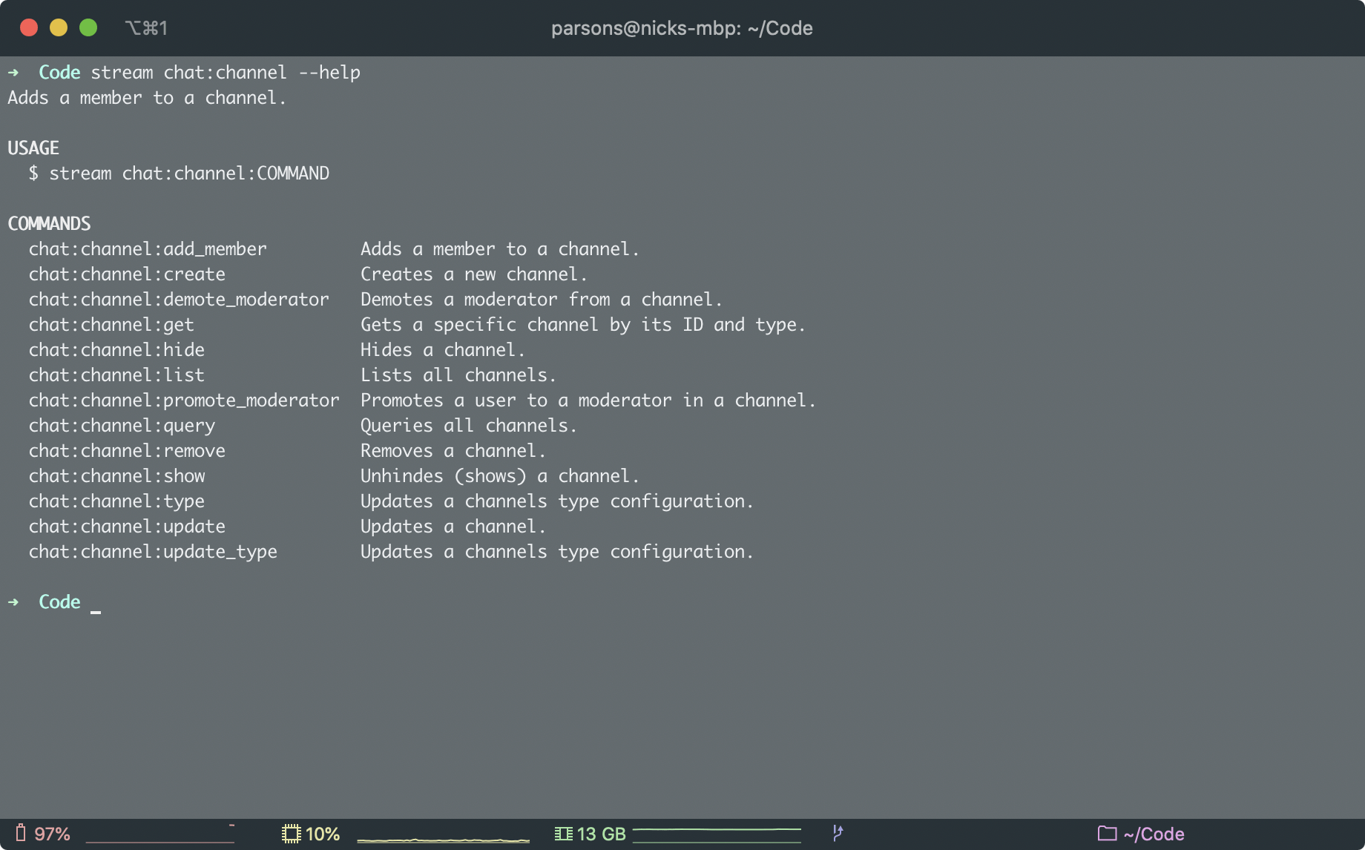Select the chat:channel:create command entry

pos(127,274)
